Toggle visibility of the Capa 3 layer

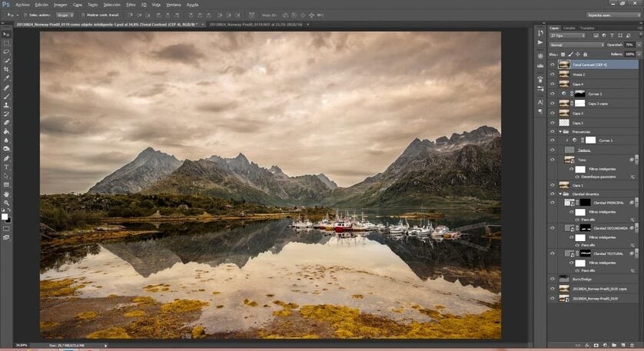coord(552,113)
